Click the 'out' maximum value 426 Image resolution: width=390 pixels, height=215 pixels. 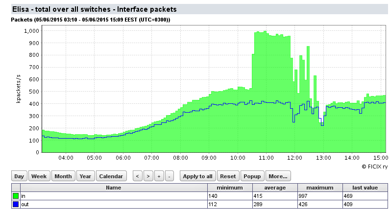[x=303, y=204]
